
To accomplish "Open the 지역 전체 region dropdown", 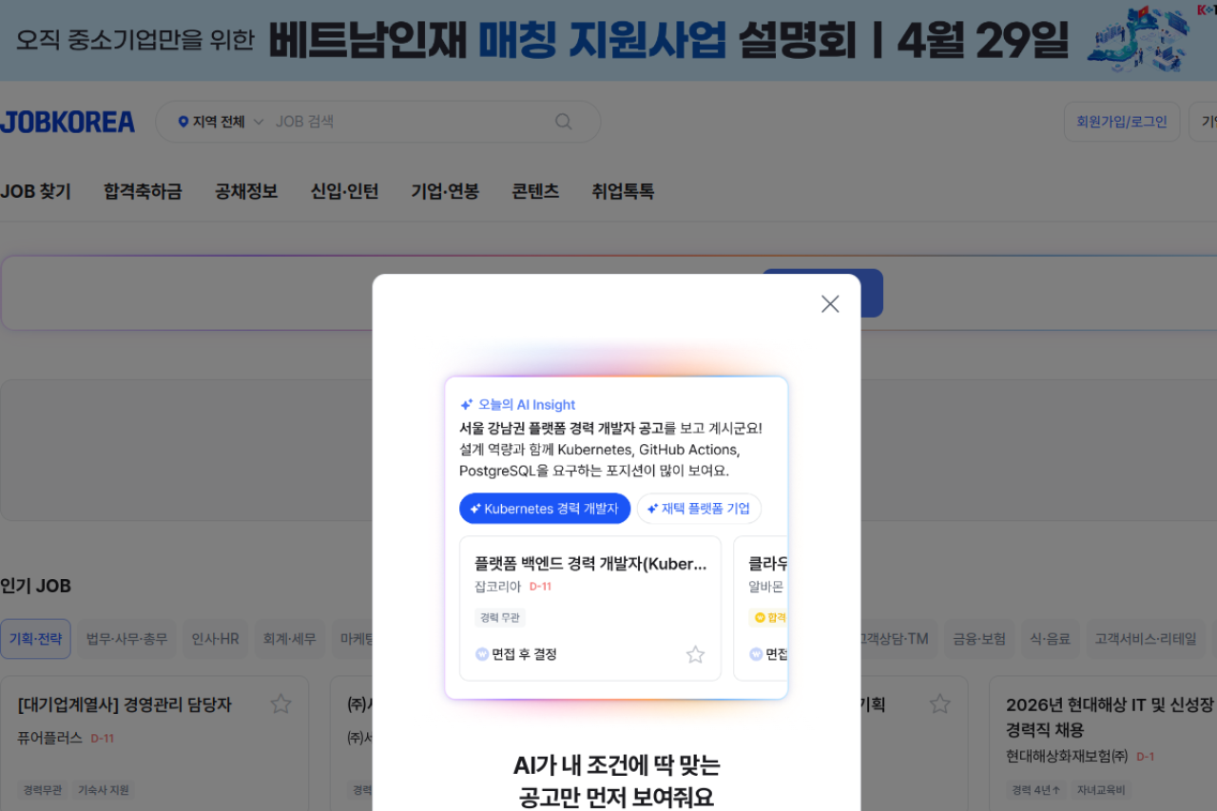I will (221, 122).
